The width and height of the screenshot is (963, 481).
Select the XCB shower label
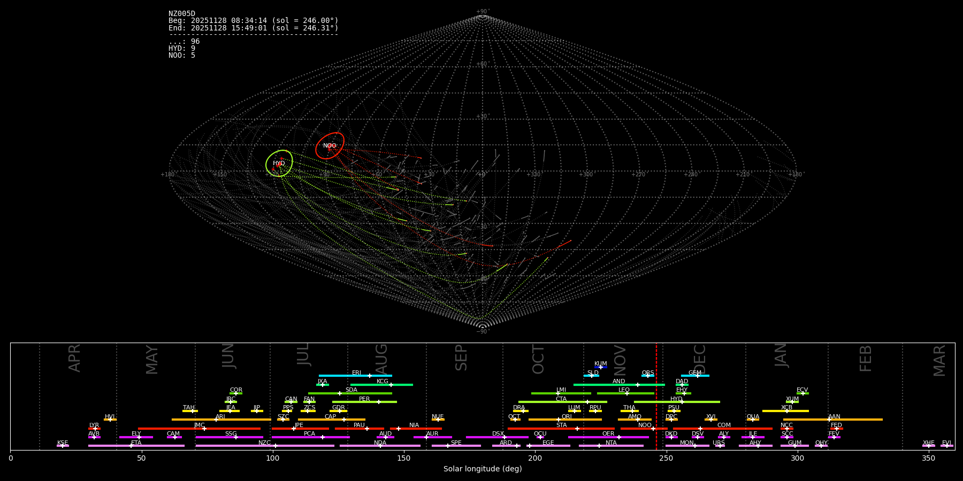point(786,408)
